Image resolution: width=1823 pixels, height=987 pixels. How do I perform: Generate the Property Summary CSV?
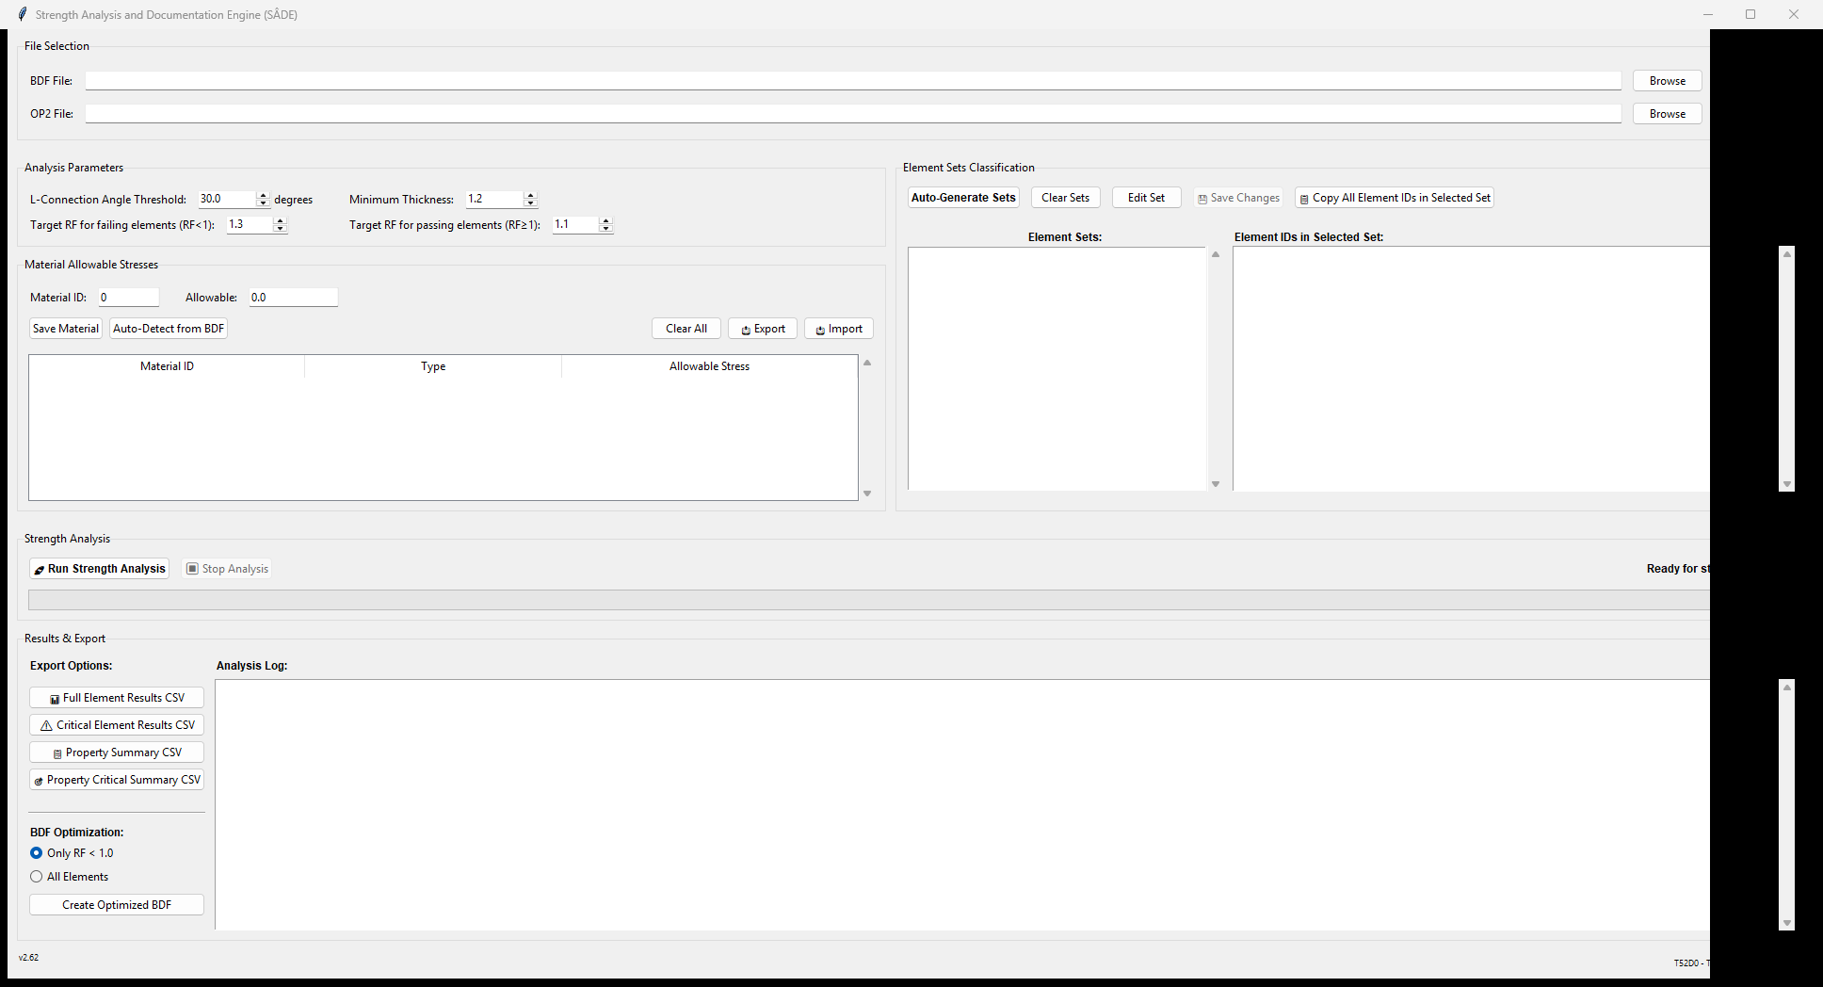click(x=116, y=752)
